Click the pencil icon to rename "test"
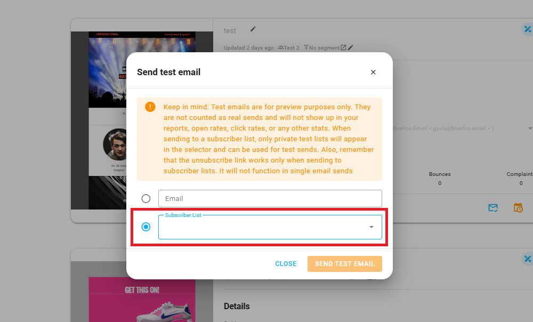 pyautogui.click(x=253, y=29)
